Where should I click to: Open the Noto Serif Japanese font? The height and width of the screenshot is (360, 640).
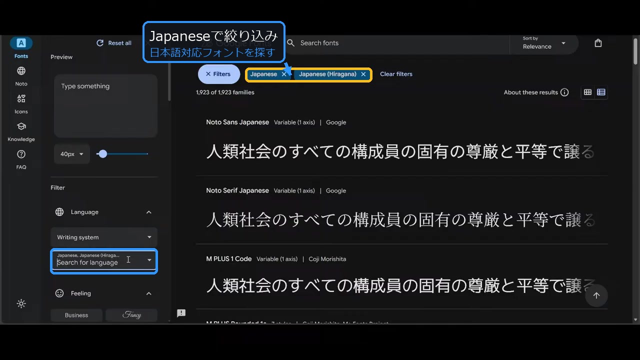(237, 190)
